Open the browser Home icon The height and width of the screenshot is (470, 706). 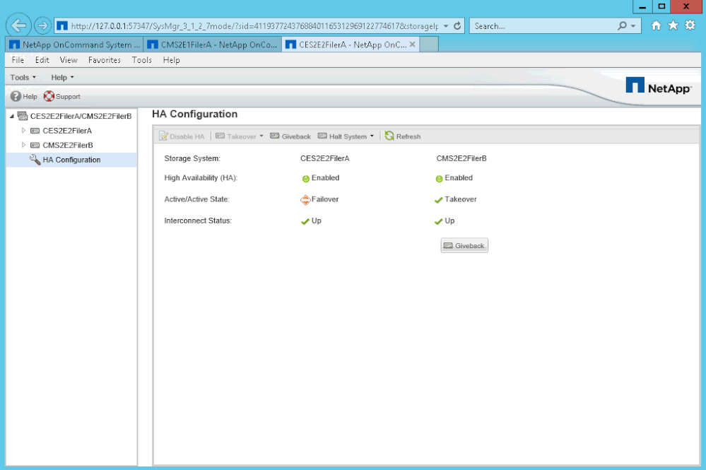[x=656, y=25]
